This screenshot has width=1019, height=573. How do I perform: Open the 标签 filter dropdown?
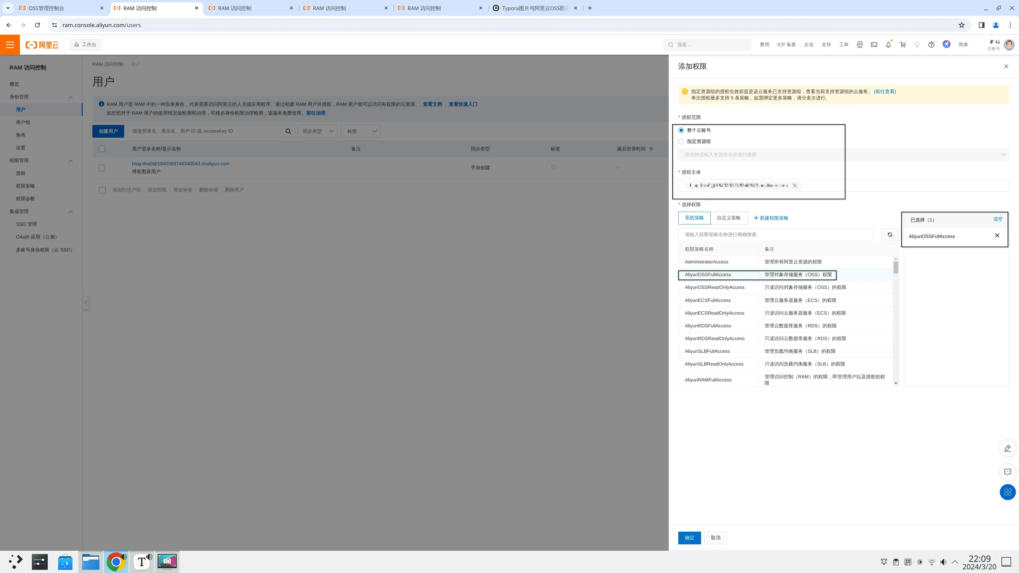pyautogui.click(x=360, y=131)
